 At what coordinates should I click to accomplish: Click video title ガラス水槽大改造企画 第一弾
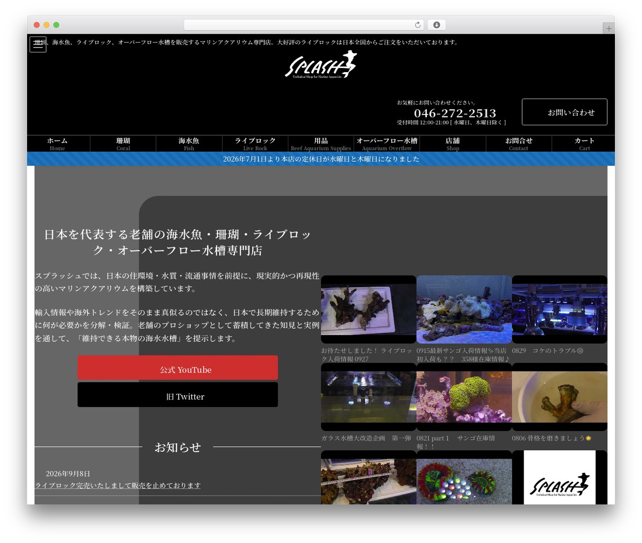(366, 438)
